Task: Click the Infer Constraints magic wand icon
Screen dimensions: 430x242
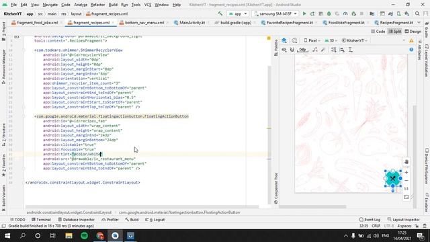Action: coord(323,50)
